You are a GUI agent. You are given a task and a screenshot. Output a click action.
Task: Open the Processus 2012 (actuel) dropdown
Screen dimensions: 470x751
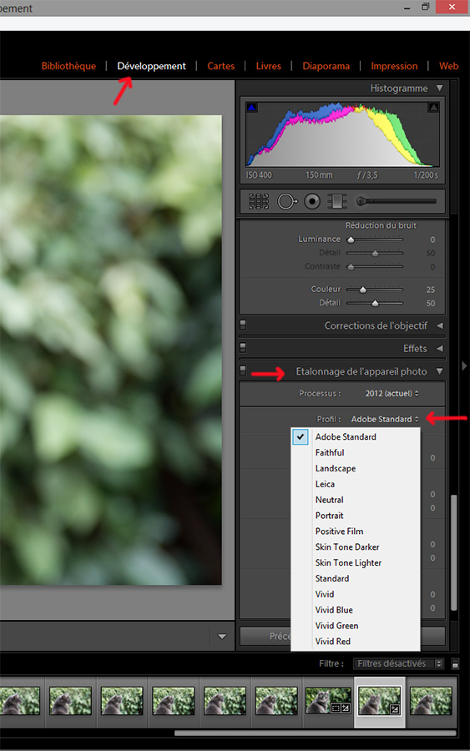[392, 393]
